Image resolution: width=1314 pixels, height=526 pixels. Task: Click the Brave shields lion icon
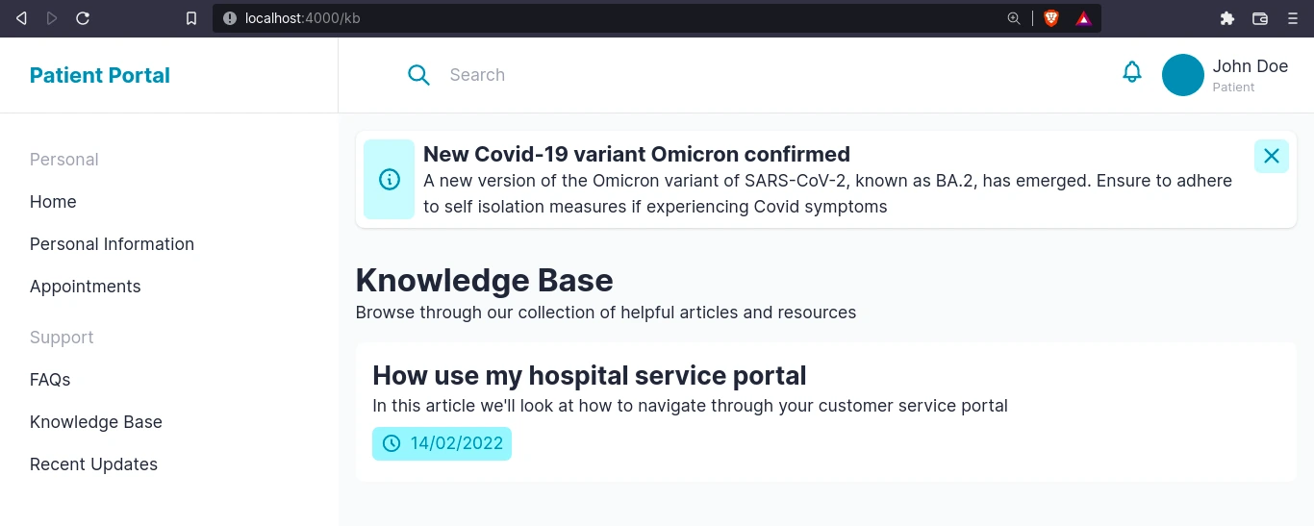(x=1051, y=18)
